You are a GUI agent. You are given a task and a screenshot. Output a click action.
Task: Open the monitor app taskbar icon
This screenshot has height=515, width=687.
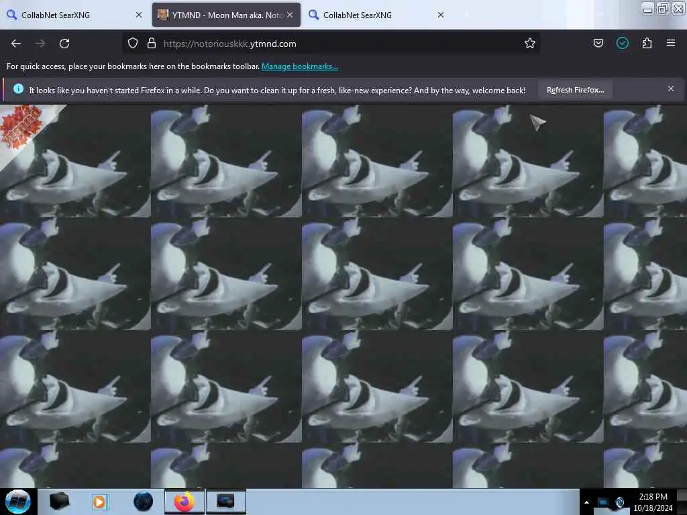[225, 502]
